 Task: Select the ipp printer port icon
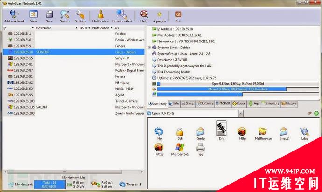coord(201,149)
